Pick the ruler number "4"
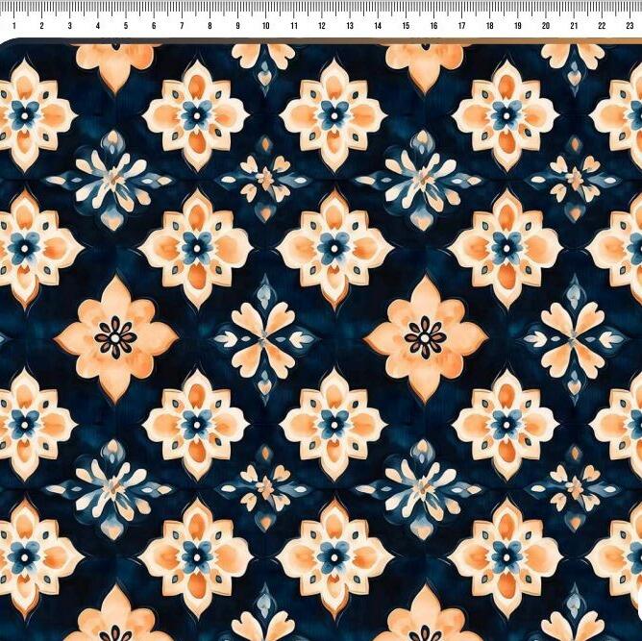The width and height of the screenshot is (642, 641). 98,26
